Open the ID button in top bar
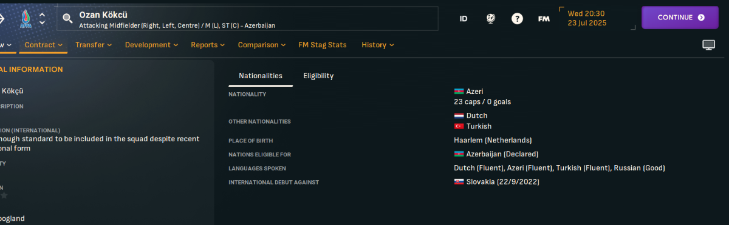This screenshot has width=729, height=225. tap(464, 19)
